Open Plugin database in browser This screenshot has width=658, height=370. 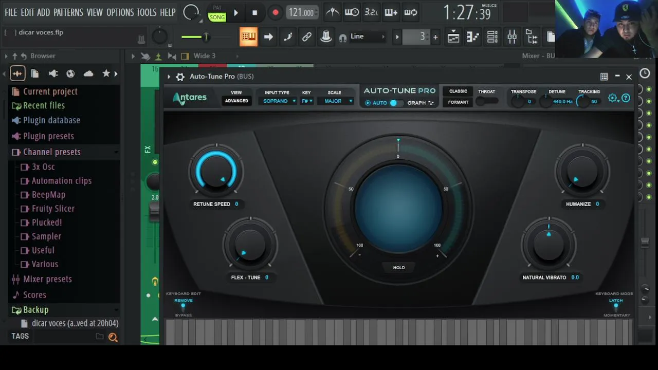[51, 120]
